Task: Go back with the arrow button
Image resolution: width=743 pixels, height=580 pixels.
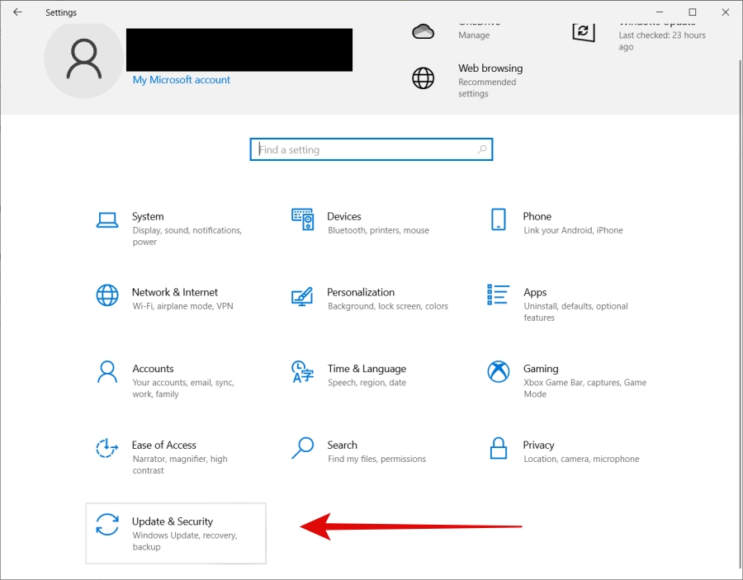Action: (17, 12)
